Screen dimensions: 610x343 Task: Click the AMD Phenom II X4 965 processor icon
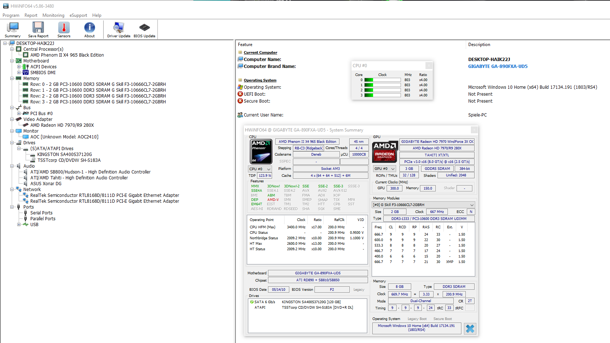click(26, 55)
